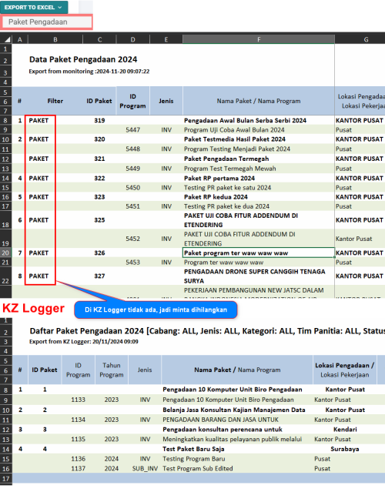Select column C header

99,39
